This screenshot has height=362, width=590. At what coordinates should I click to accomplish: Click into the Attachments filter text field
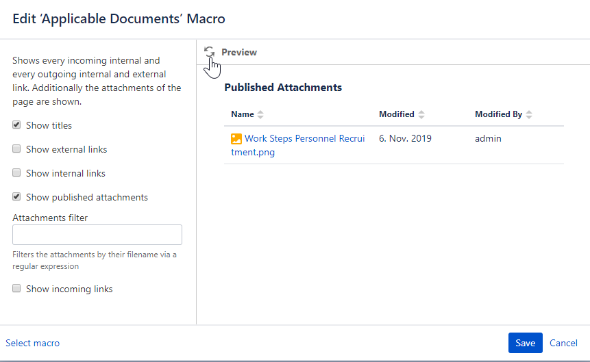click(97, 235)
